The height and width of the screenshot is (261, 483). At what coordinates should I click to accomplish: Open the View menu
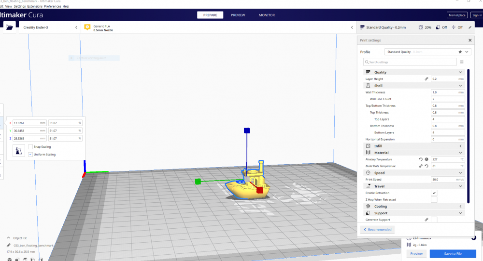8,6
